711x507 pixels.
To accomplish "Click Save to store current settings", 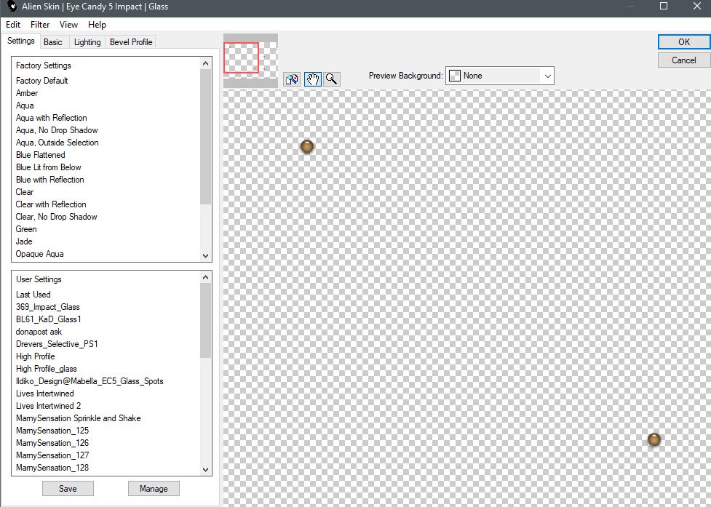I will [x=68, y=489].
